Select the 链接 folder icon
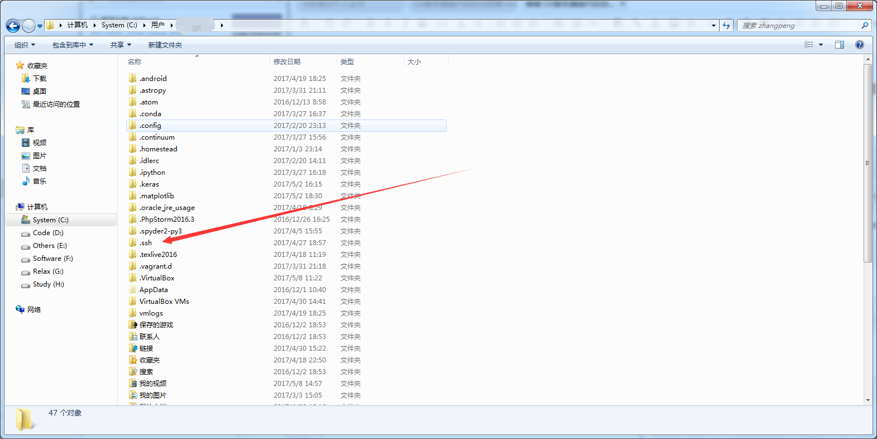The width and height of the screenshot is (877, 439). (133, 348)
